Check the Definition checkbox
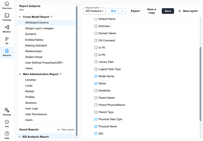This screenshot has width=203, height=141. (x=96, y=26)
